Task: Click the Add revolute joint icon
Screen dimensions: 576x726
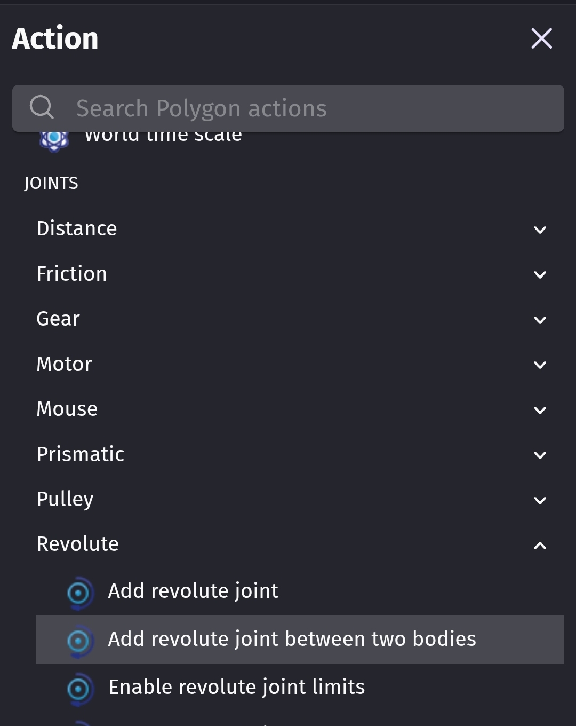Action: click(79, 592)
